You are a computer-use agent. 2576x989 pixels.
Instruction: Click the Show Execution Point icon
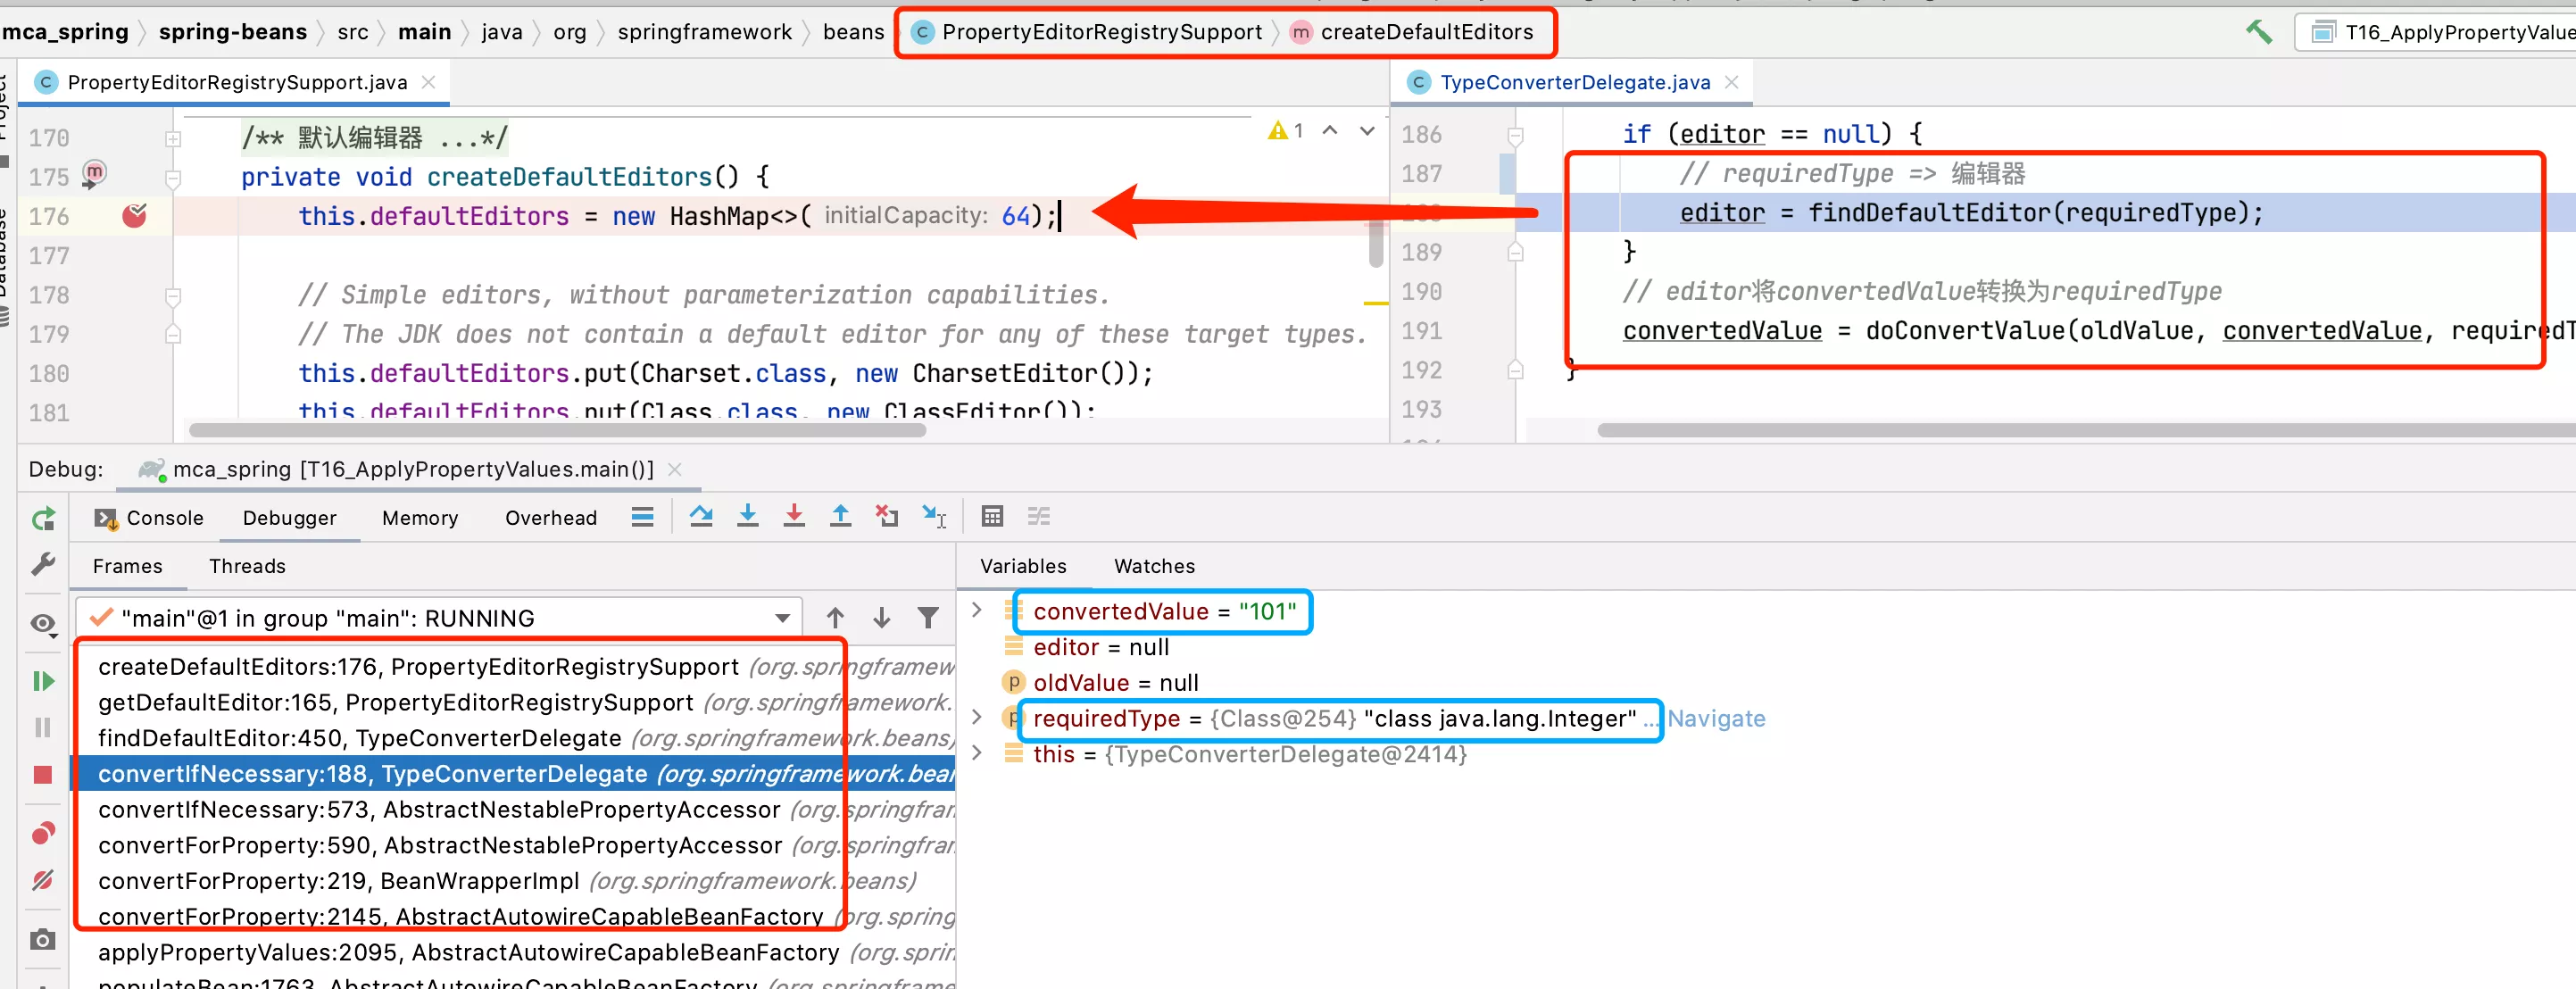pos(642,517)
